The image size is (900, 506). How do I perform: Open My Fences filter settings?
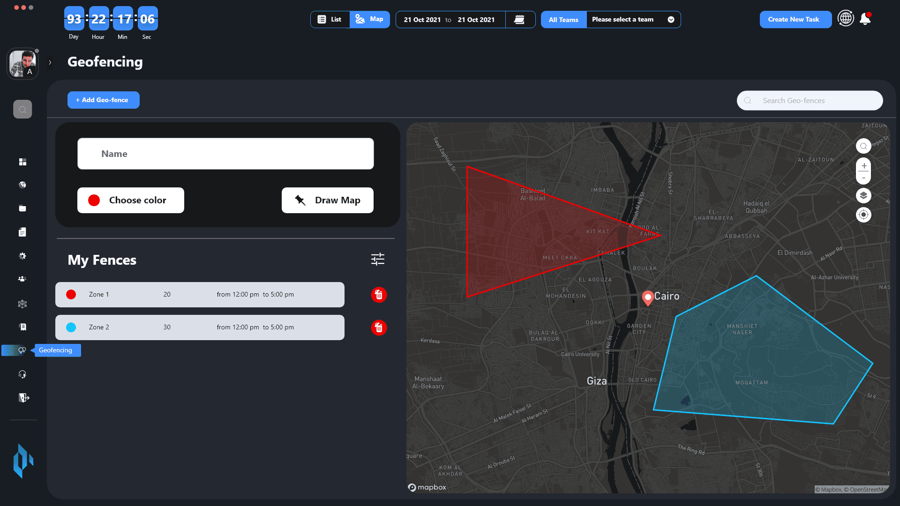click(378, 259)
